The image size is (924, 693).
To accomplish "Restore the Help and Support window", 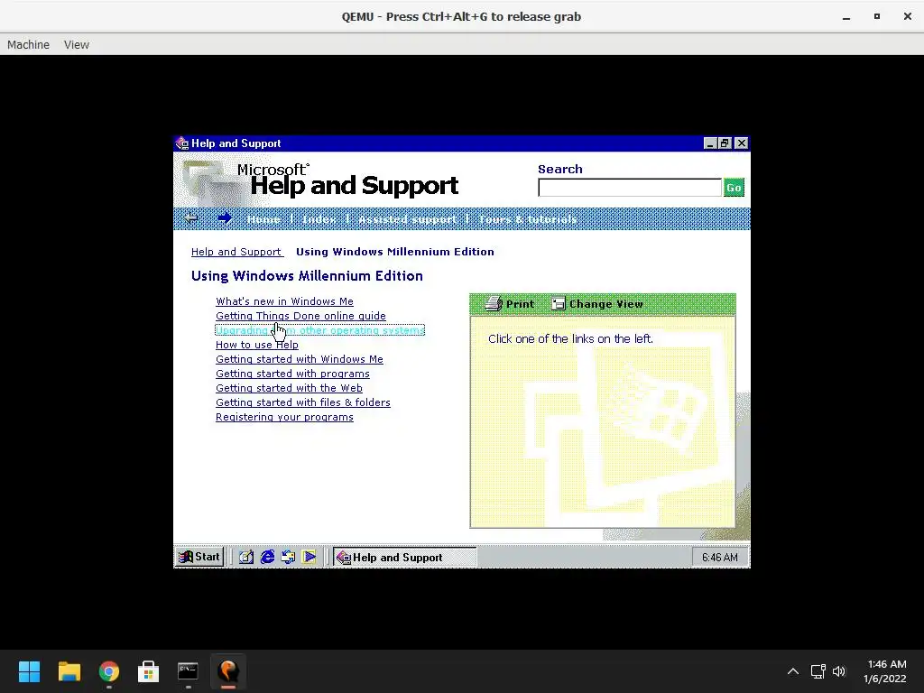I will pyautogui.click(x=725, y=143).
